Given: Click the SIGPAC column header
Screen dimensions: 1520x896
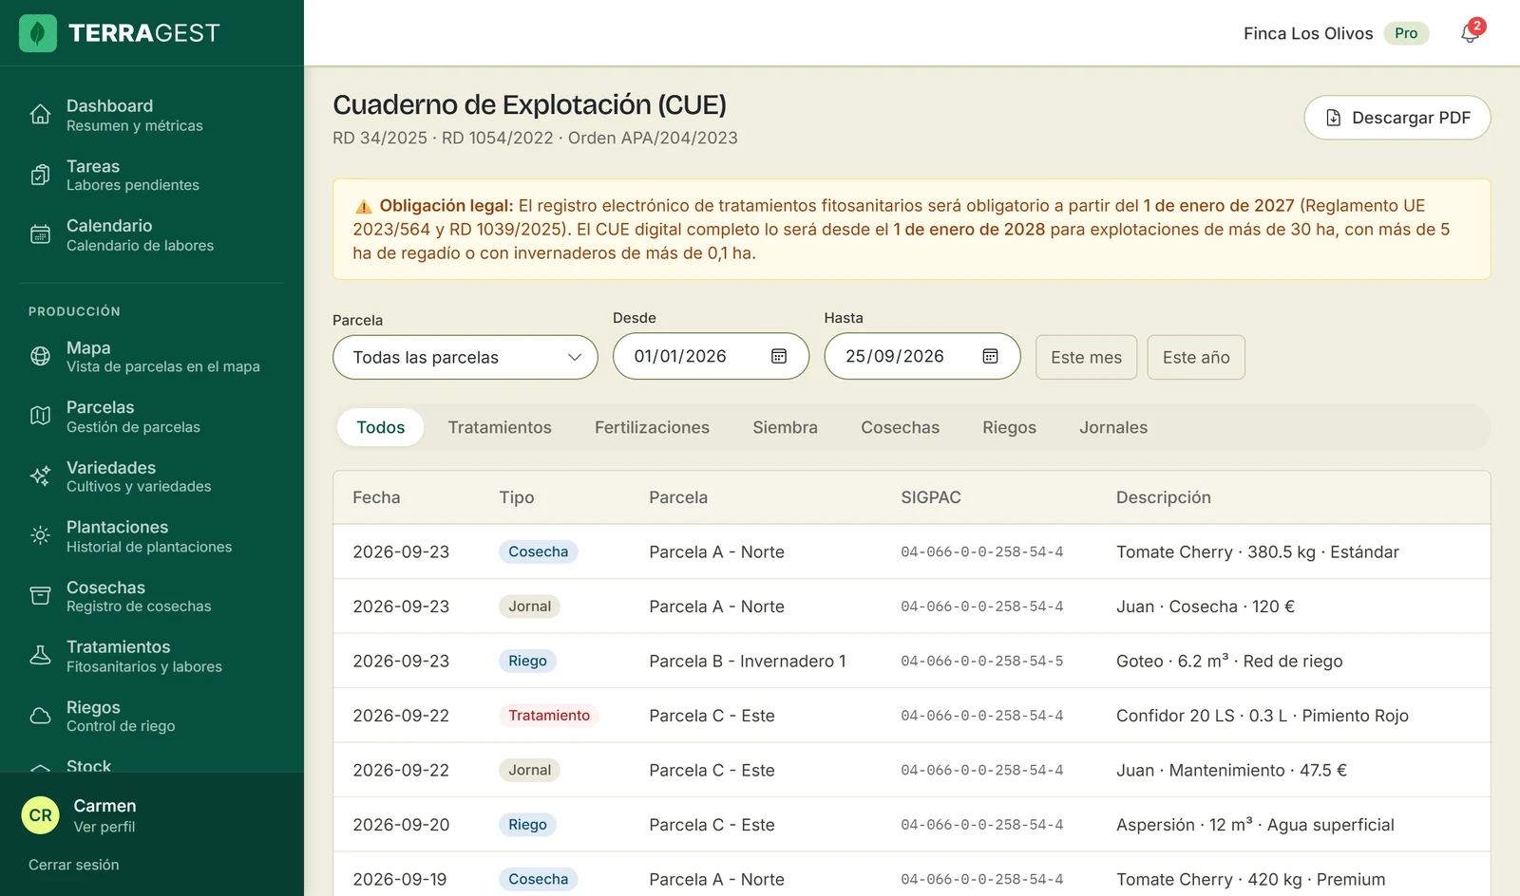Looking at the screenshot, I should tap(931, 497).
